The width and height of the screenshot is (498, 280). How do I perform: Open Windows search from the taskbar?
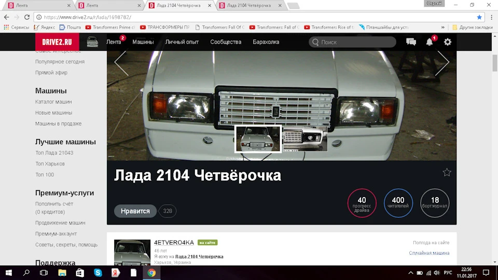coord(26,273)
